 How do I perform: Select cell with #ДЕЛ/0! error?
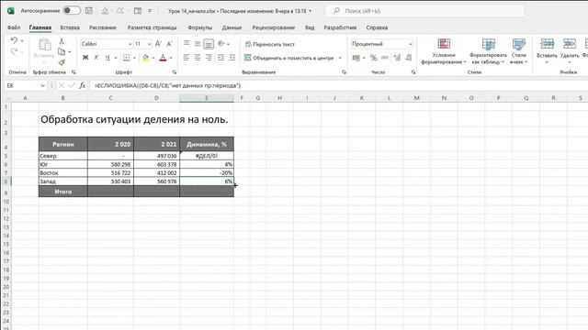(207, 156)
